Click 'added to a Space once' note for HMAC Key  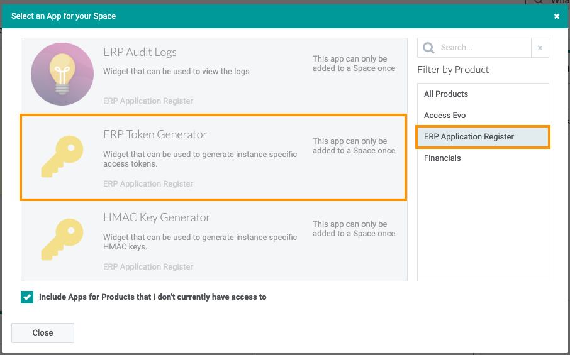click(354, 229)
